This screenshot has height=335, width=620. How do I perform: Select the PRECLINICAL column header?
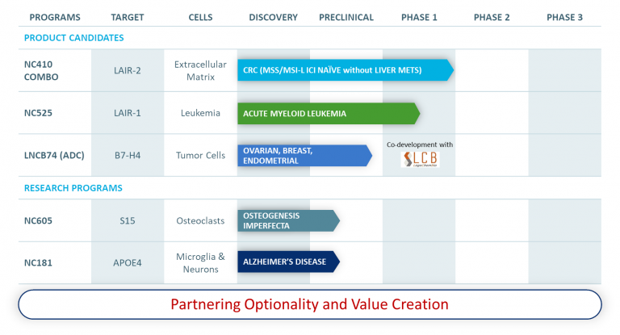pos(346,18)
